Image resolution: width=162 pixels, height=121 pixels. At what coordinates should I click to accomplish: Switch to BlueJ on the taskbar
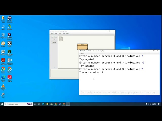(68, 104)
